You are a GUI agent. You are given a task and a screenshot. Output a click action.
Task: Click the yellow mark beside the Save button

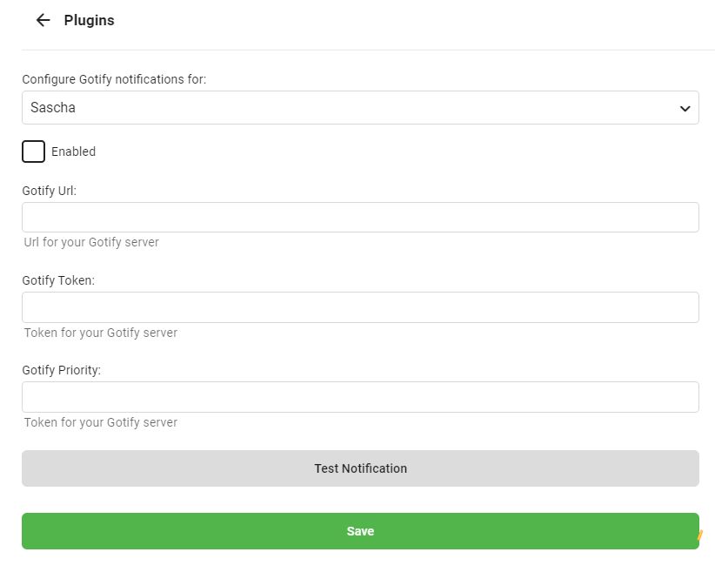(700, 535)
